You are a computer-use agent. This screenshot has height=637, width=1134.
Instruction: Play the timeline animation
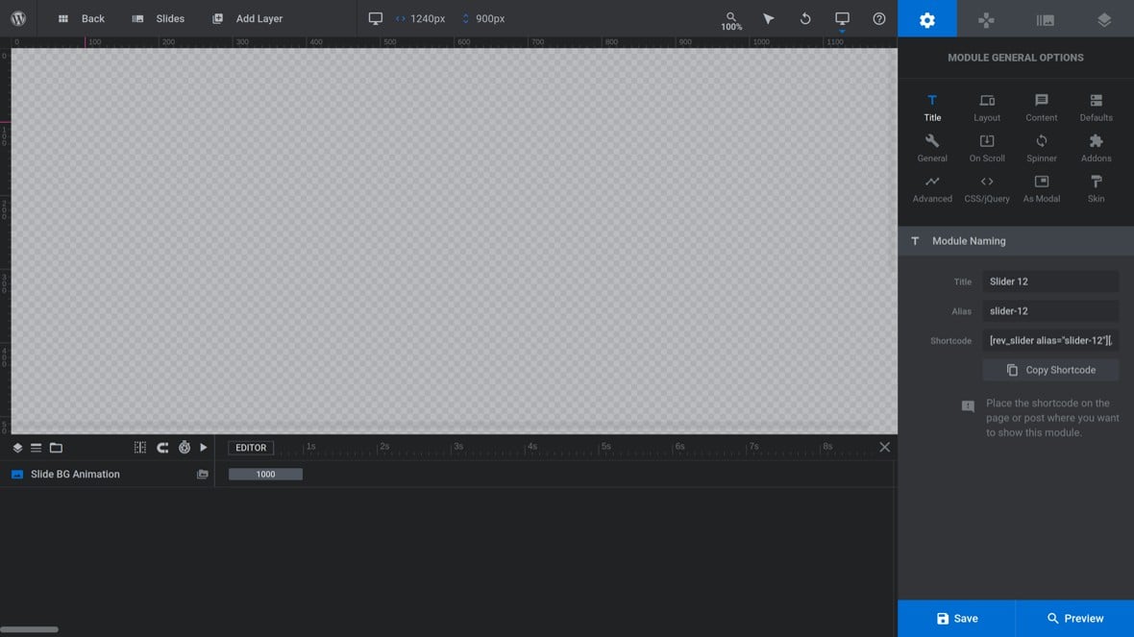(x=204, y=448)
